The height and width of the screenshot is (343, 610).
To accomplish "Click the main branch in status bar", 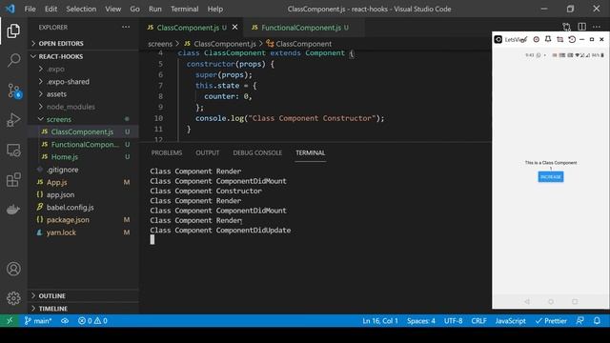I will 38,321.
